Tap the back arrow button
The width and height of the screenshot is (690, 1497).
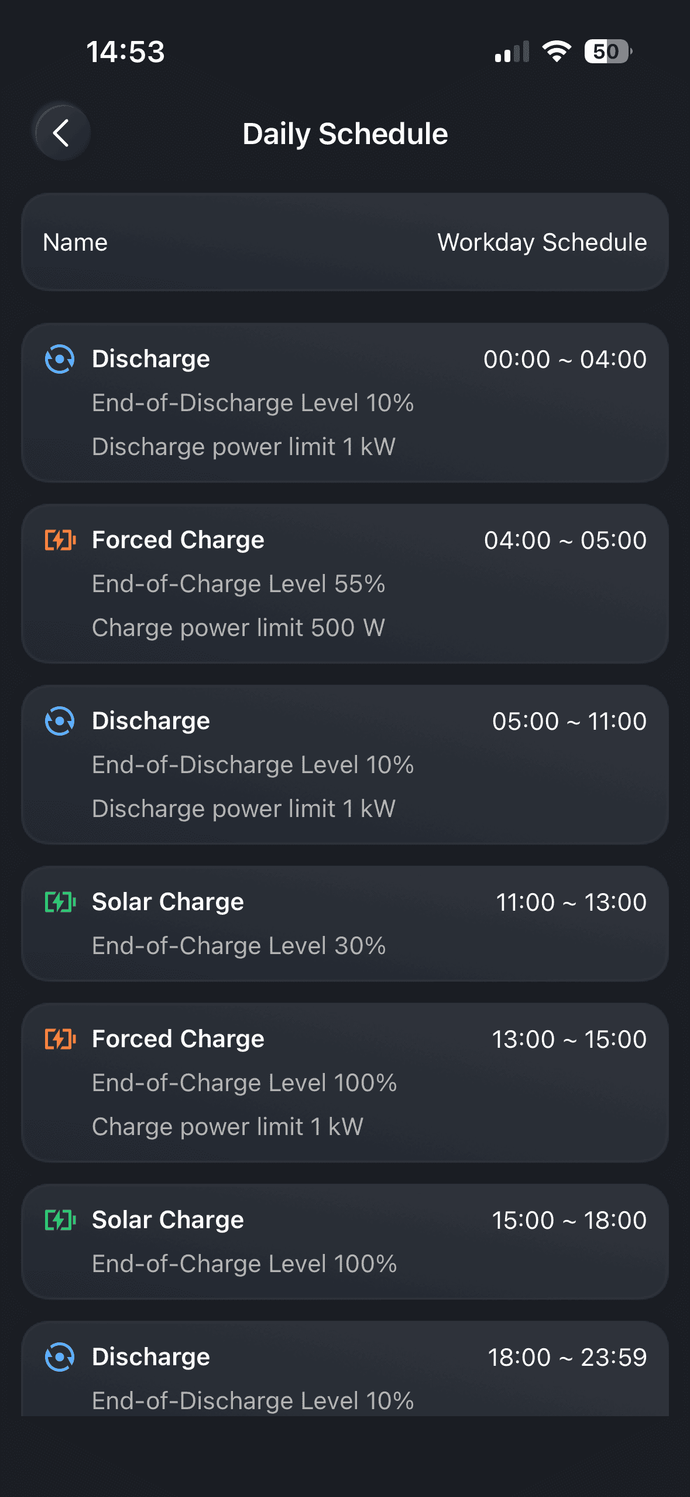pyautogui.click(x=61, y=133)
